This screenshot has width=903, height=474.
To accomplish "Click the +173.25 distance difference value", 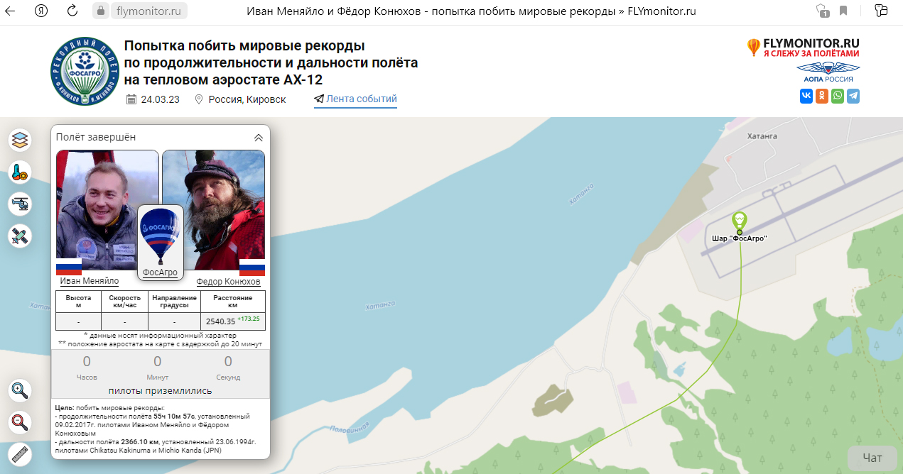I will coord(249,319).
